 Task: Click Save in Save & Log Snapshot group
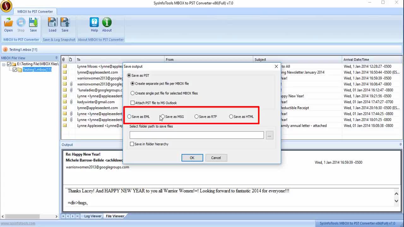point(65,25)
